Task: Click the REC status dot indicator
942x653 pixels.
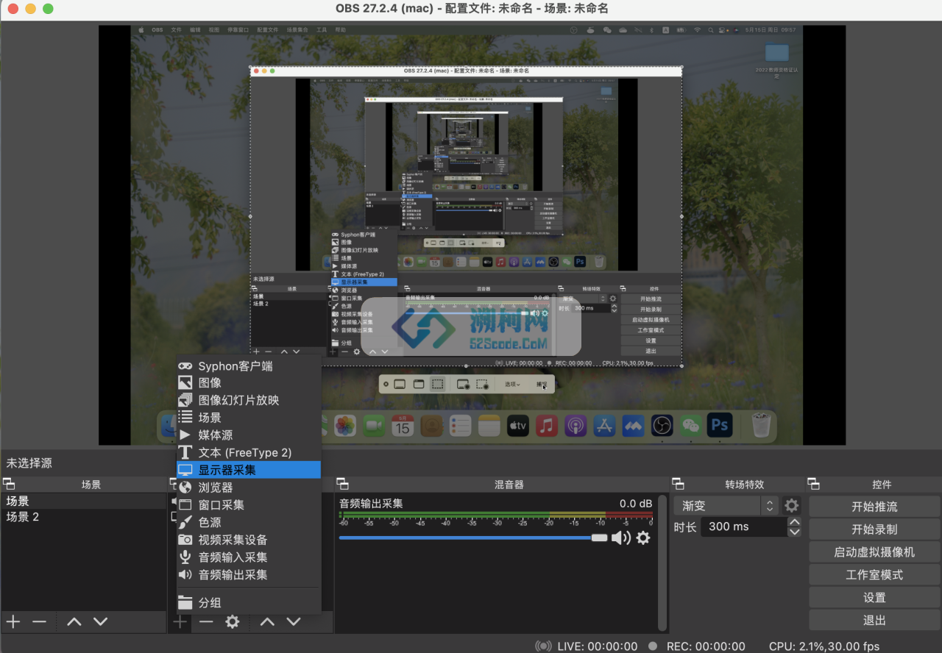Action: click(653, 646)
